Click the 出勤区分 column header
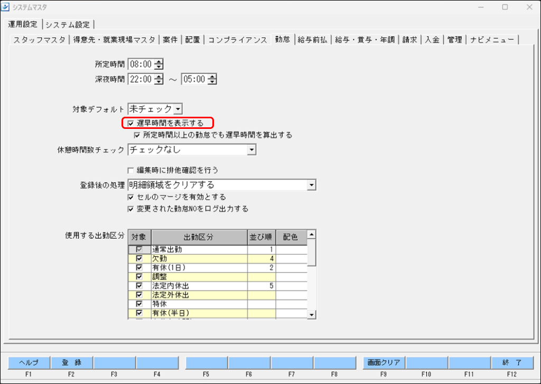541x384 pixels. pos(199,237)
